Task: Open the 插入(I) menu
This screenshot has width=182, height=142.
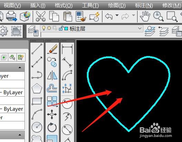Action: point(38,6)
